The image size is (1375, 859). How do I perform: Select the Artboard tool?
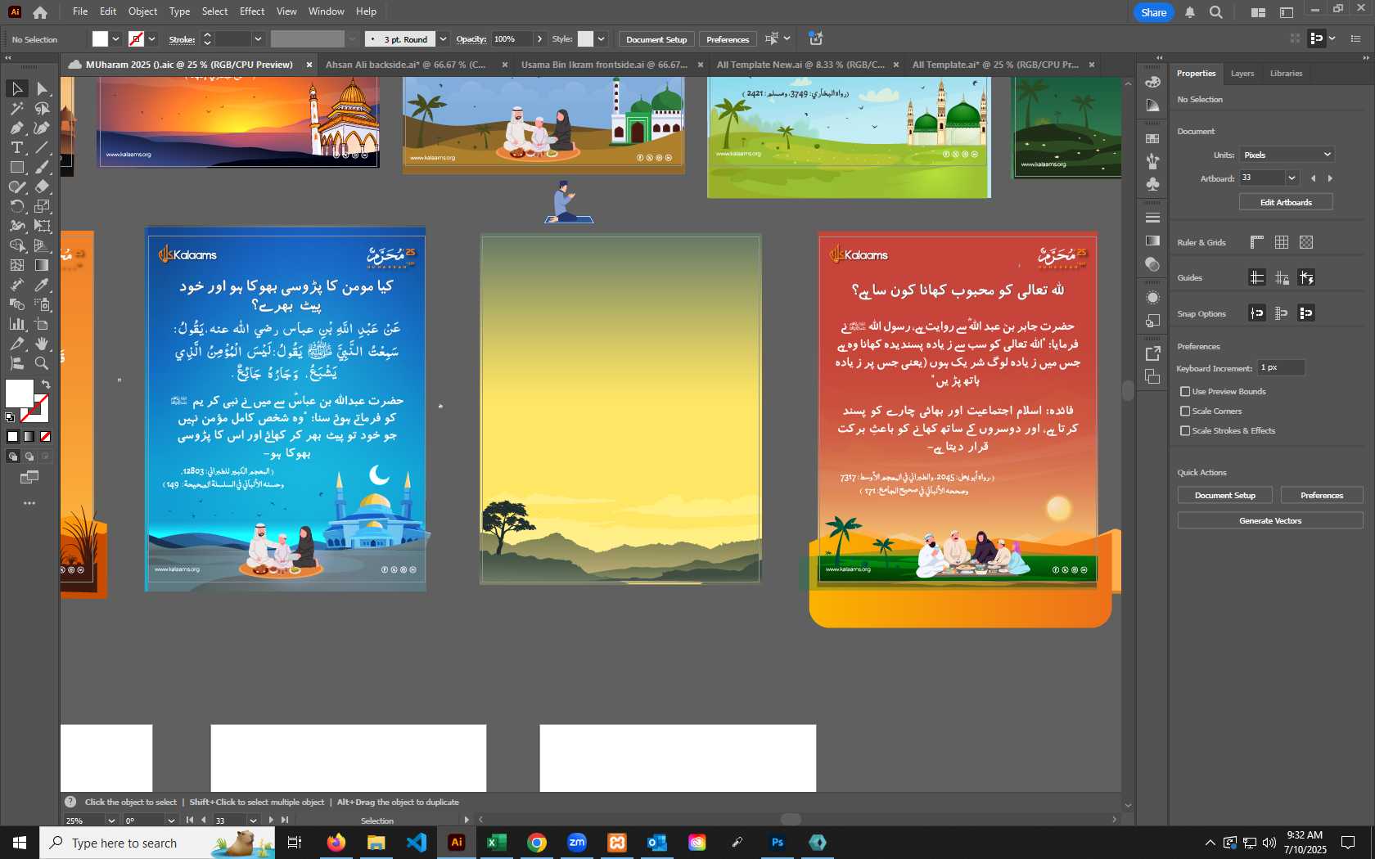point(43,324)
